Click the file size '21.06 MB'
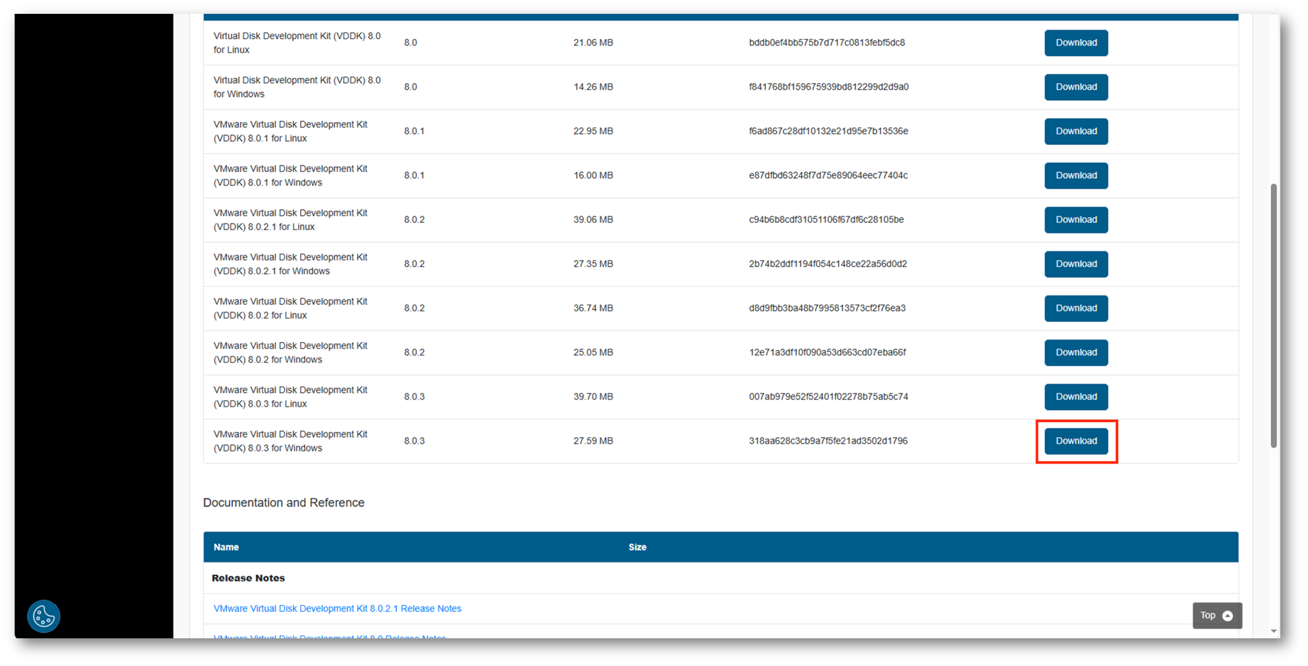The image size is (1308, 666). pos(593,43)
